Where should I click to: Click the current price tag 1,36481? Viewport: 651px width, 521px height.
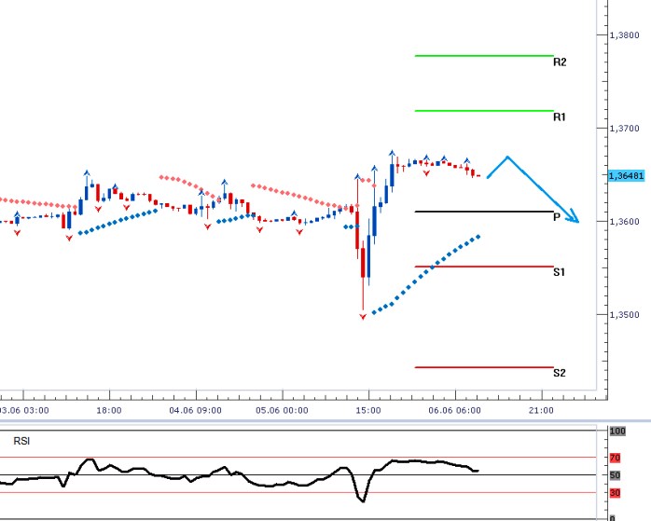pyautogui.click(x=626, y=176)
